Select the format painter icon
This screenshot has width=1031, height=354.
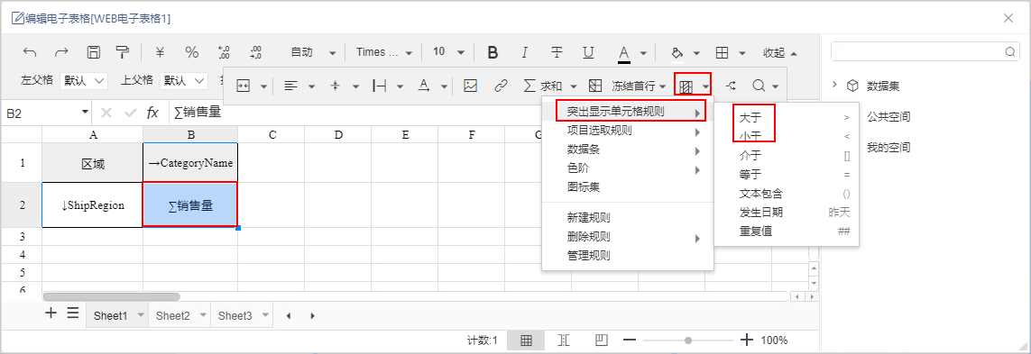point(123,52)
